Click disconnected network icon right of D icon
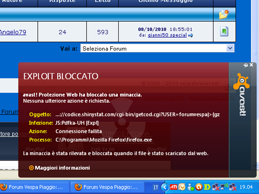The image size is (259, 194). pyautogui.click(x=216, y=187)
